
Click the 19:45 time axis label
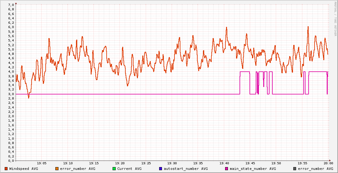pos(250,163)
